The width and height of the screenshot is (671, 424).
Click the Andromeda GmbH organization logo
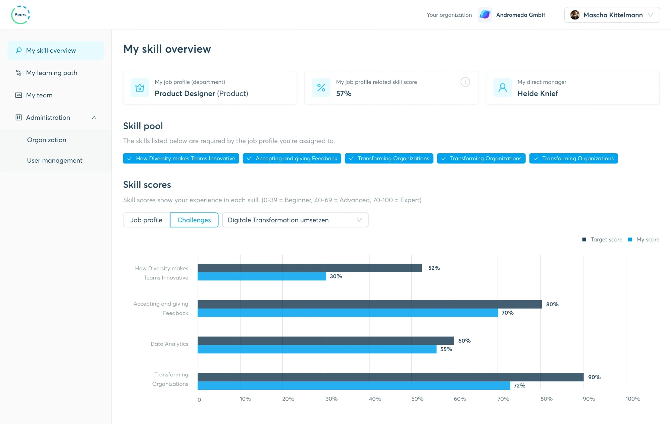(485, 15)
